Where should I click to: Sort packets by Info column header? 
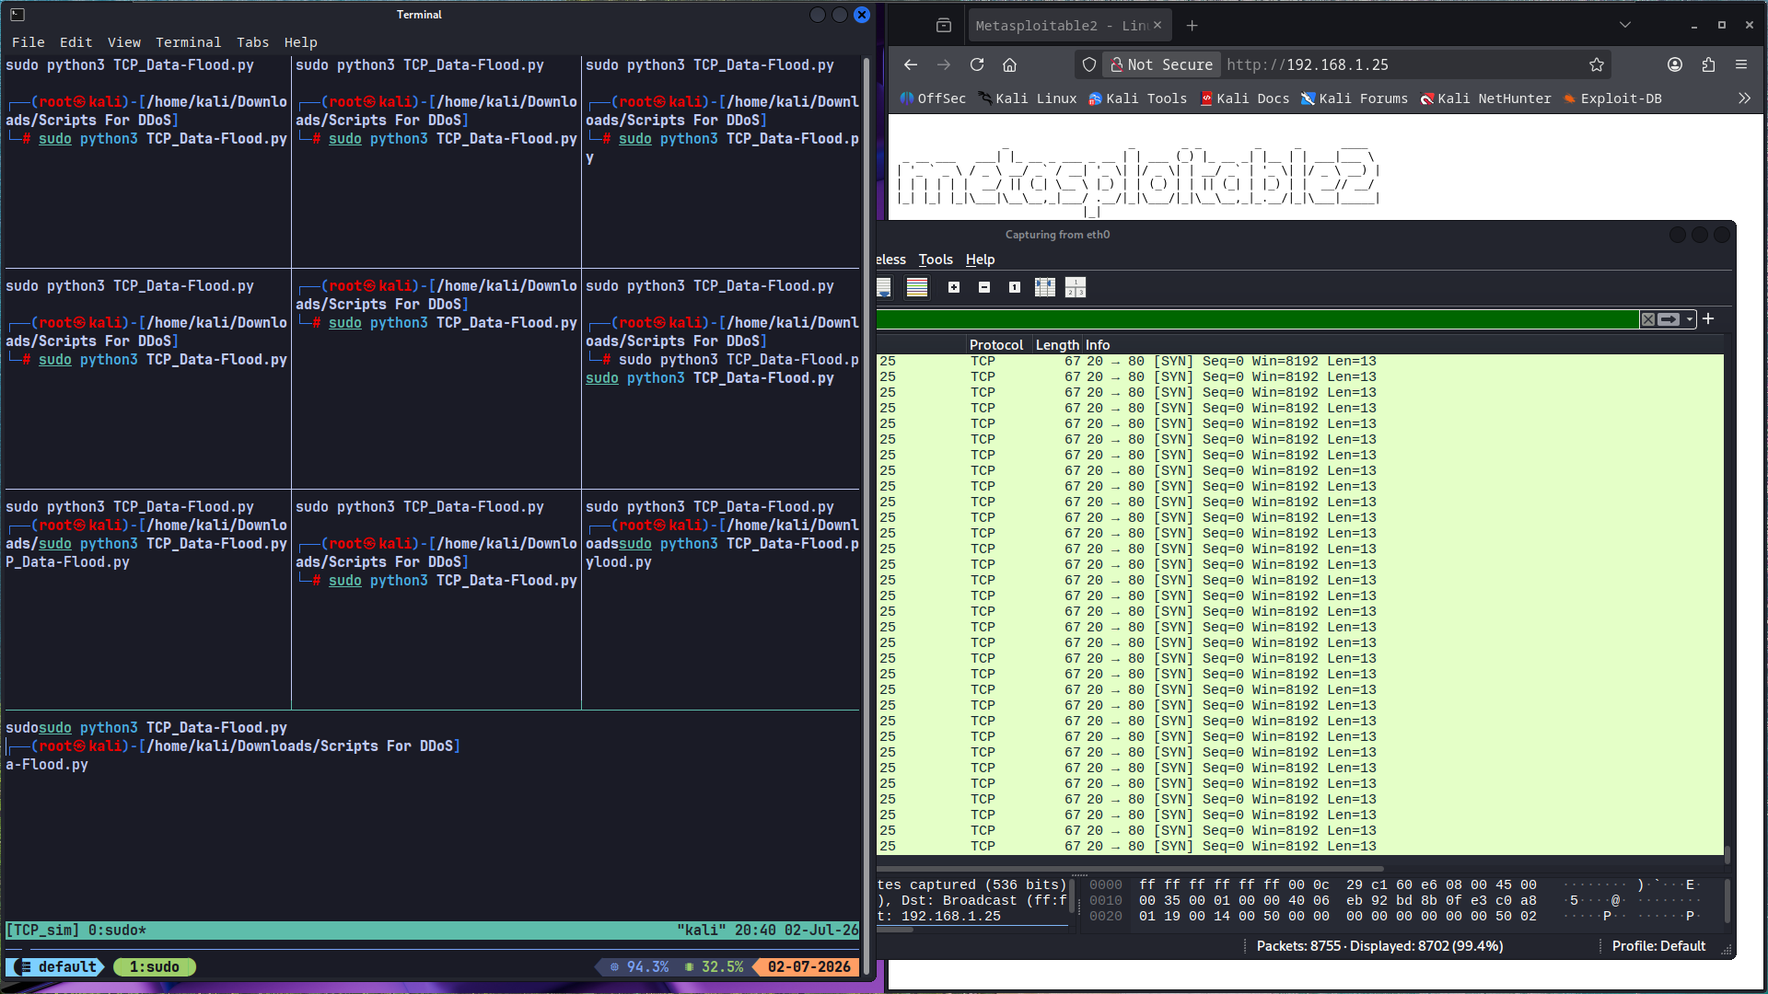coord(1098,345)
